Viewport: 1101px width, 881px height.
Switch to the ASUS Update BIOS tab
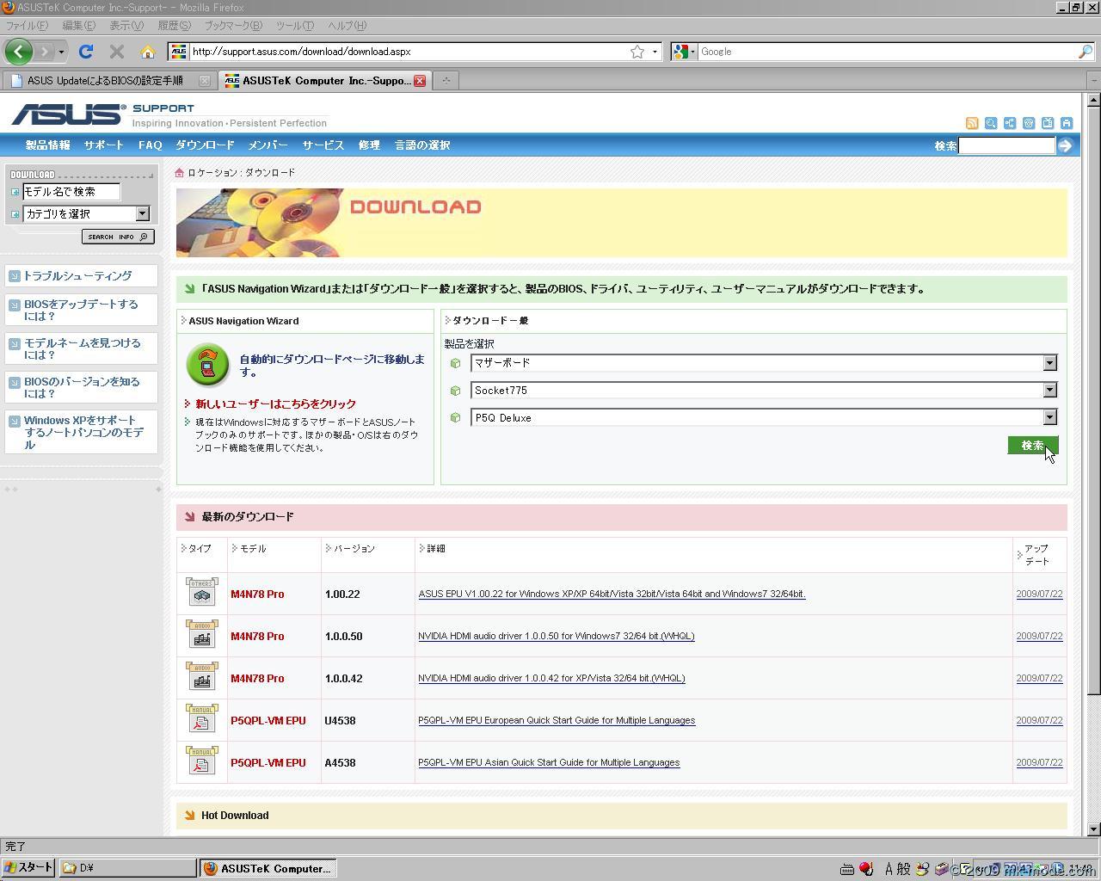(x=105, y=81)
